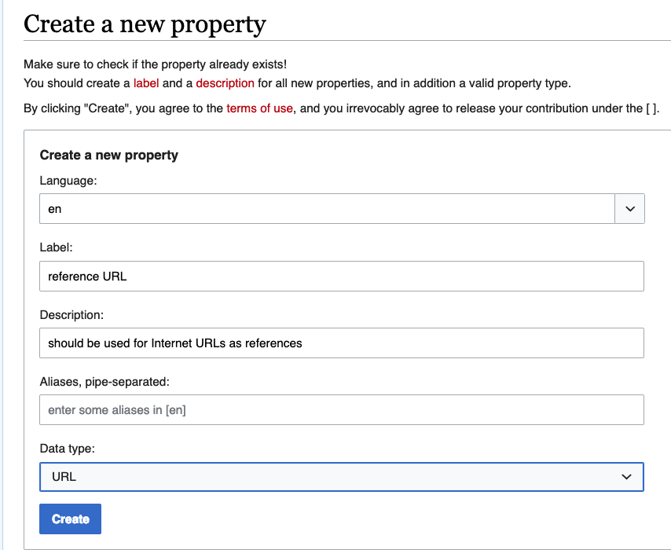Click the chevron arrow inside Data type select
This screenshot has height=550, width=671.
(x=626, y=477)
